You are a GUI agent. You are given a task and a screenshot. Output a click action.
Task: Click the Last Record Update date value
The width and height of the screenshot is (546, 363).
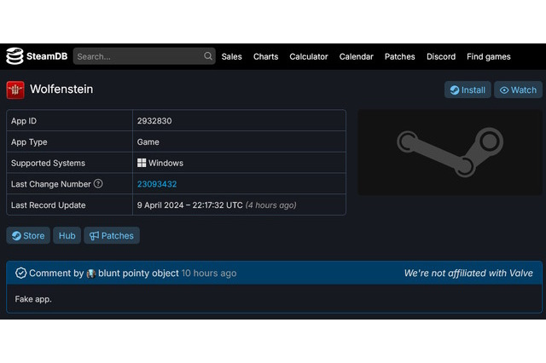189,205
